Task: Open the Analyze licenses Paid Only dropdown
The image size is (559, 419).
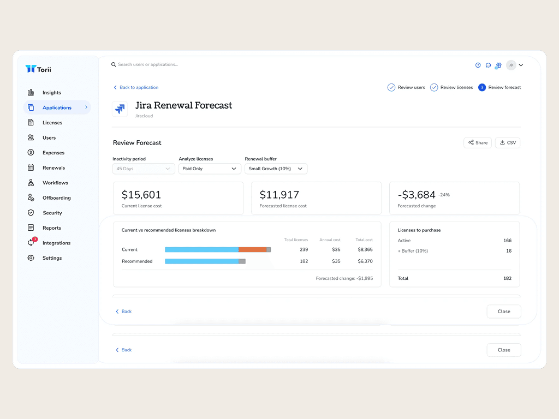Action: (210, 169)
